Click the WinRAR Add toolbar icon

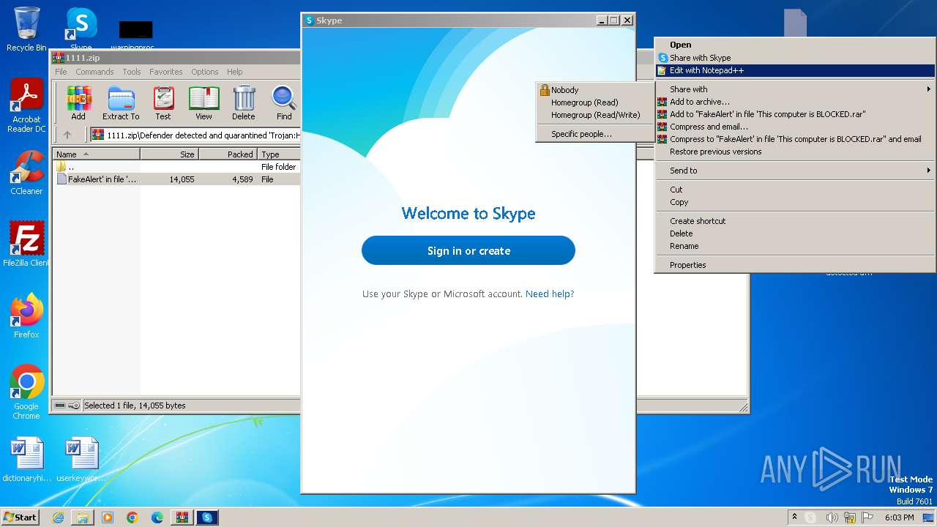78,103
